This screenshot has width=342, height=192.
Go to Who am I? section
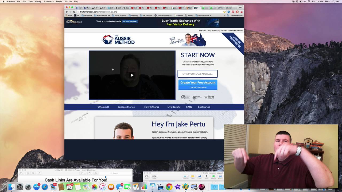click(x=103, y=107)
